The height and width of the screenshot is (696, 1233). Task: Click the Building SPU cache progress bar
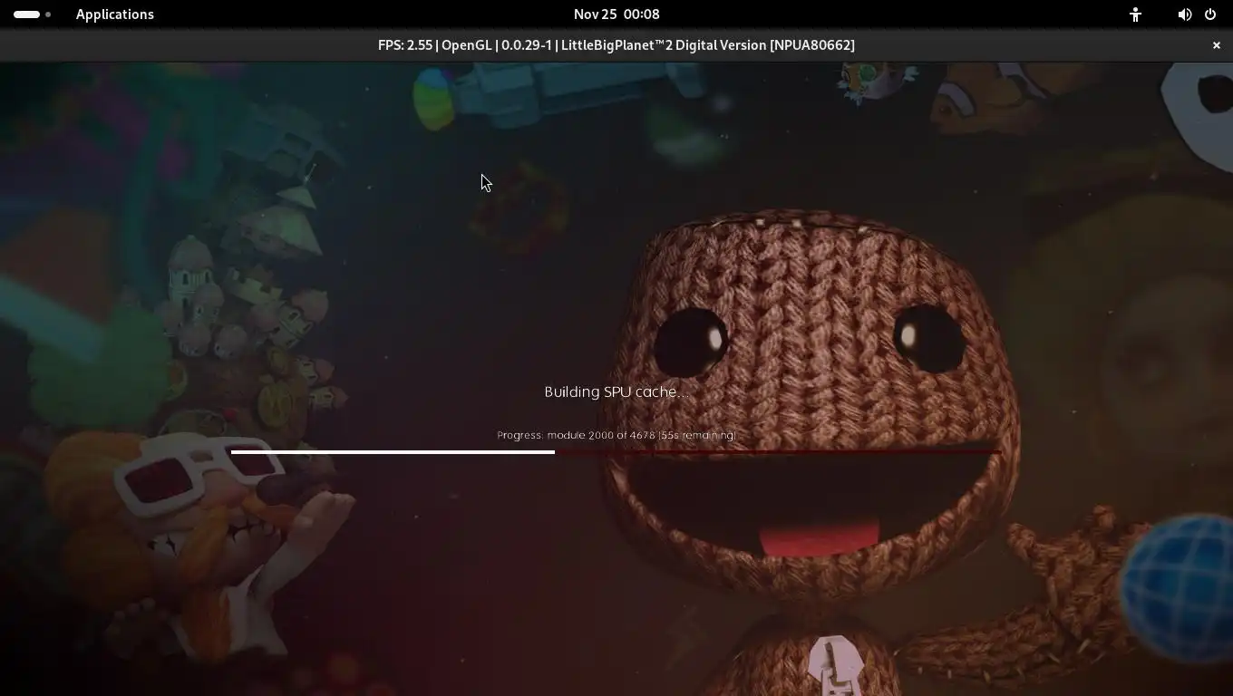616,451
